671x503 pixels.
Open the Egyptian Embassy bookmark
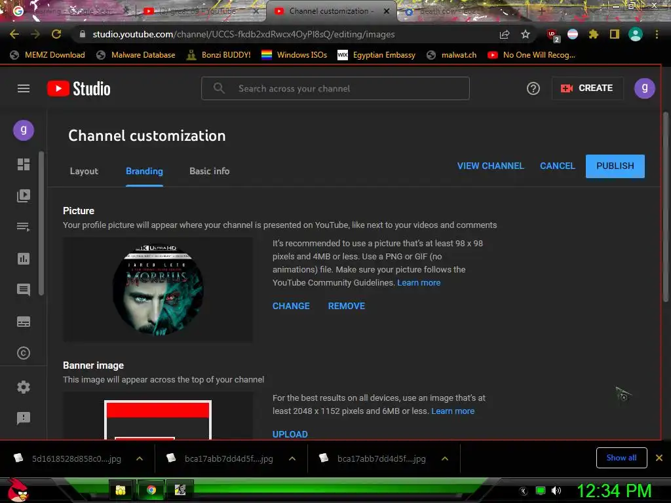coord(376,55)
